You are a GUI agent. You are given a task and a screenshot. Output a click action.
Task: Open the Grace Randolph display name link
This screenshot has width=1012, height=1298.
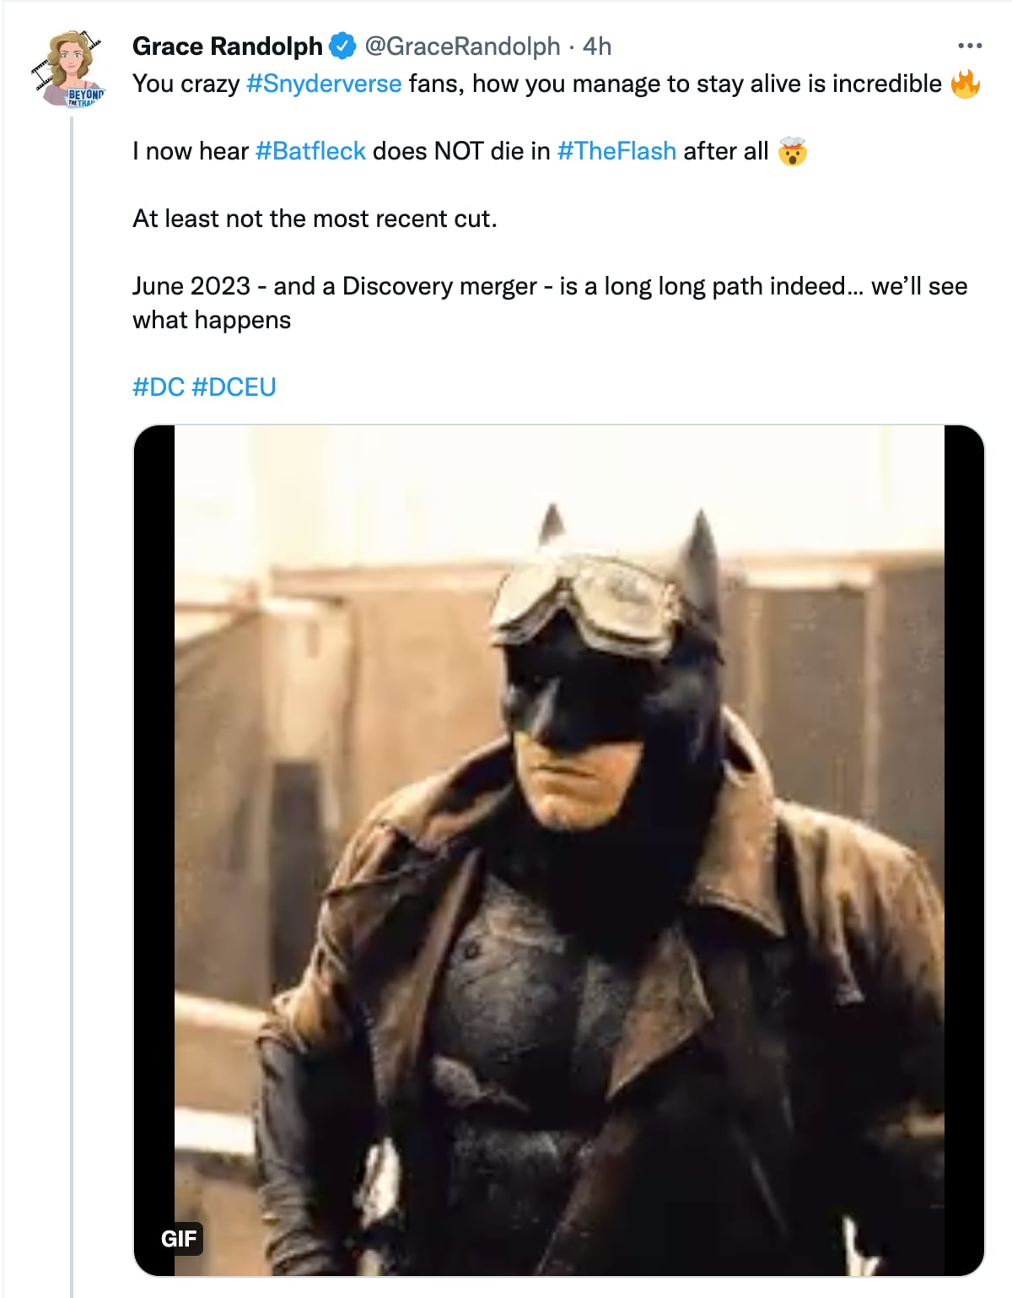point(228,46)
